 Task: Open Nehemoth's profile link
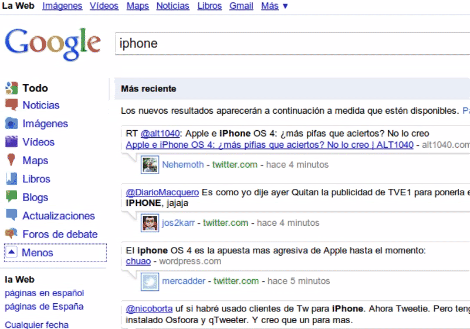183,165
